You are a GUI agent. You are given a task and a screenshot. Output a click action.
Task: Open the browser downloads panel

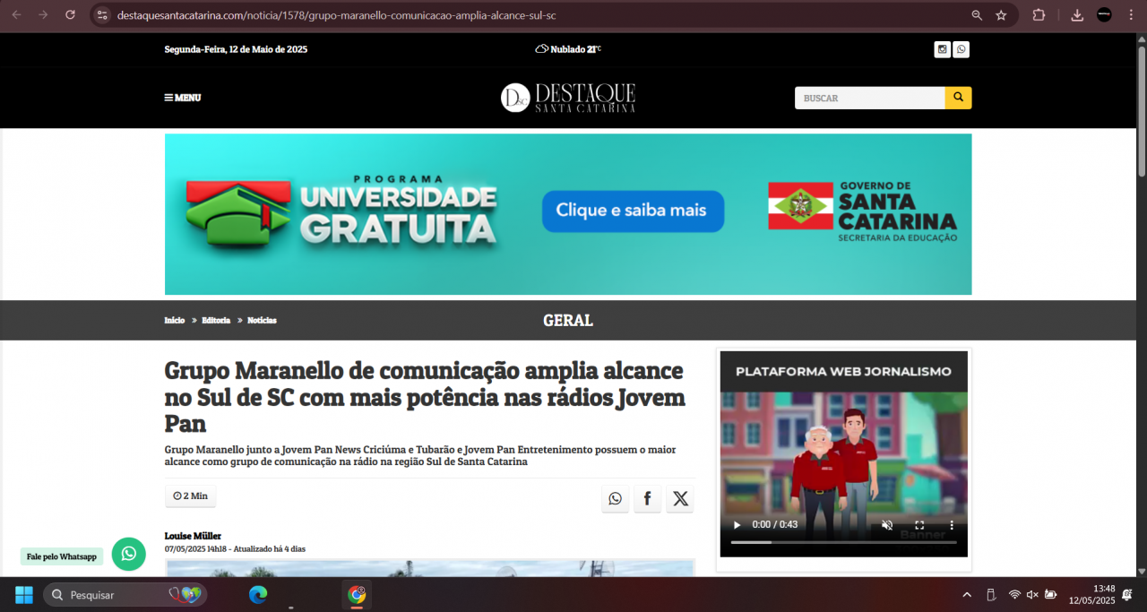pos(1077,15)
